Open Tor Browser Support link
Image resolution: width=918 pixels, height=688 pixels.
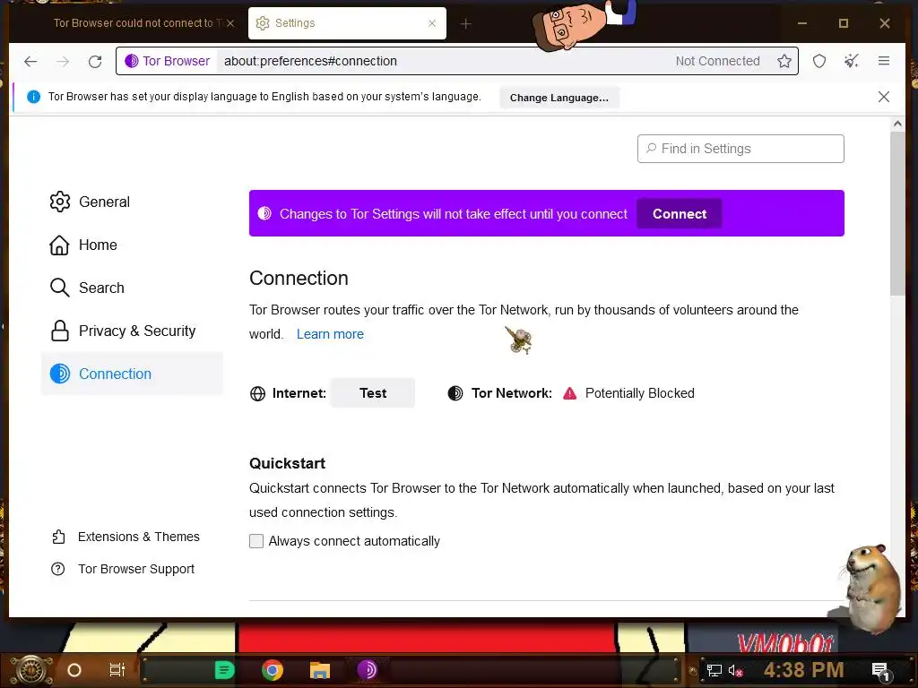(x=123, y=569)
